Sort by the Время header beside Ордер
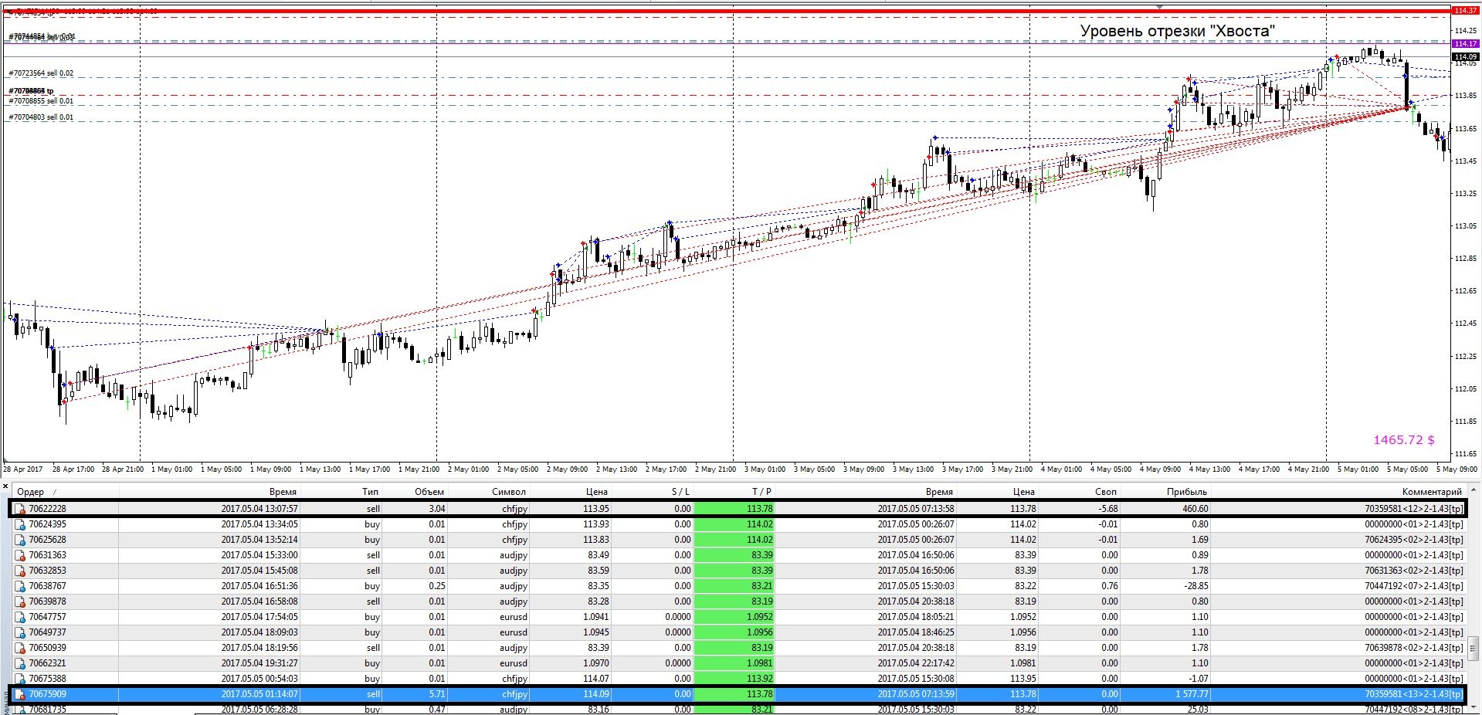This screenshot has width=1482, height=715. tap(209, 492)
